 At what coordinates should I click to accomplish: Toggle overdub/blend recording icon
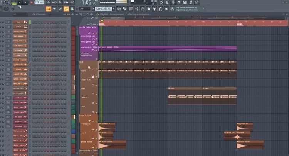[x=66, y=2]
